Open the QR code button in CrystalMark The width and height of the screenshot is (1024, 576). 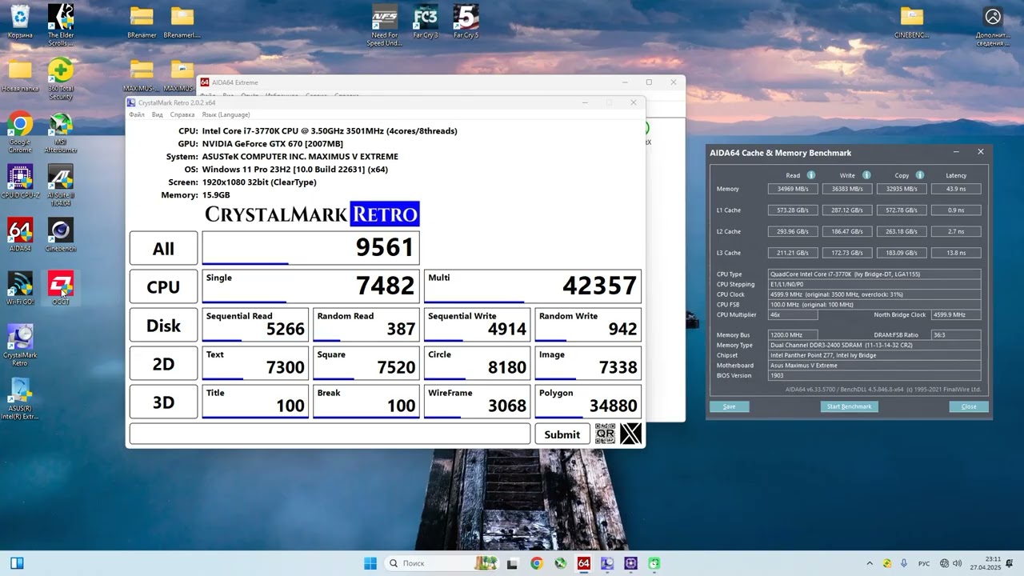605,434
